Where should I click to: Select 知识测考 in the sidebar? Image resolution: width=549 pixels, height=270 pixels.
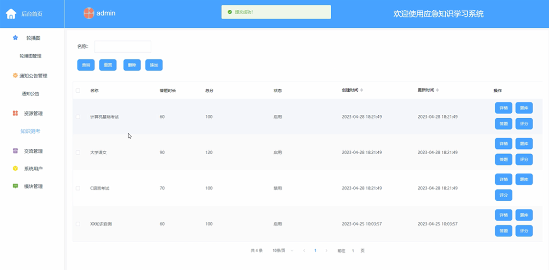click(30, 131)
